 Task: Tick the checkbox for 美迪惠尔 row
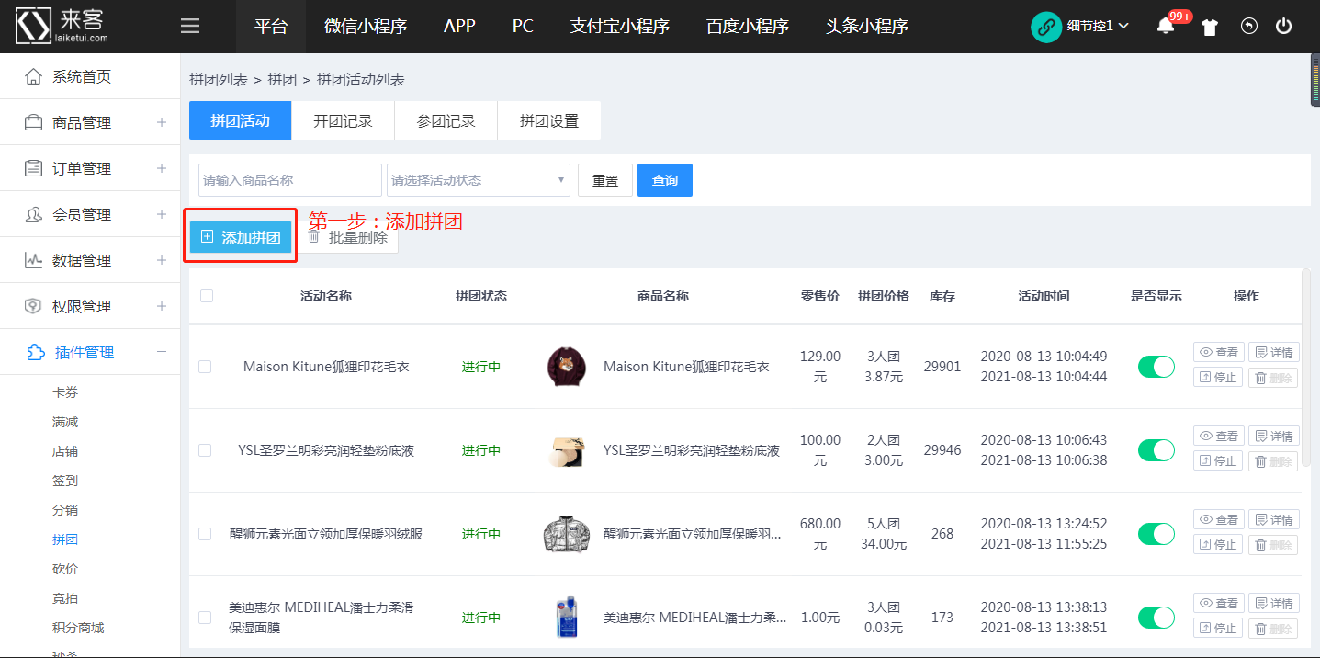(x=205, y=618)
